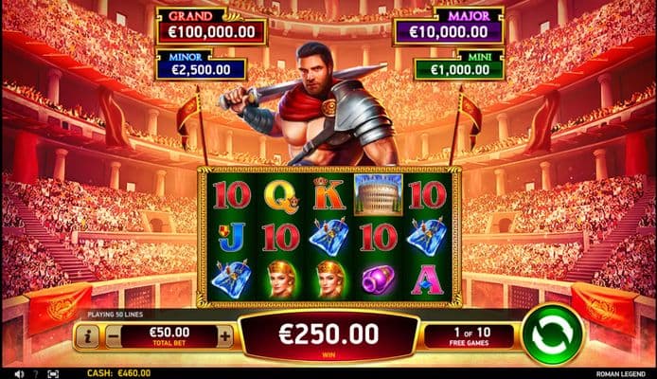Viewport: 657px width, 379px height.
Task: Toggle fullscreen mode icon
Action: (x=53, y=373)
